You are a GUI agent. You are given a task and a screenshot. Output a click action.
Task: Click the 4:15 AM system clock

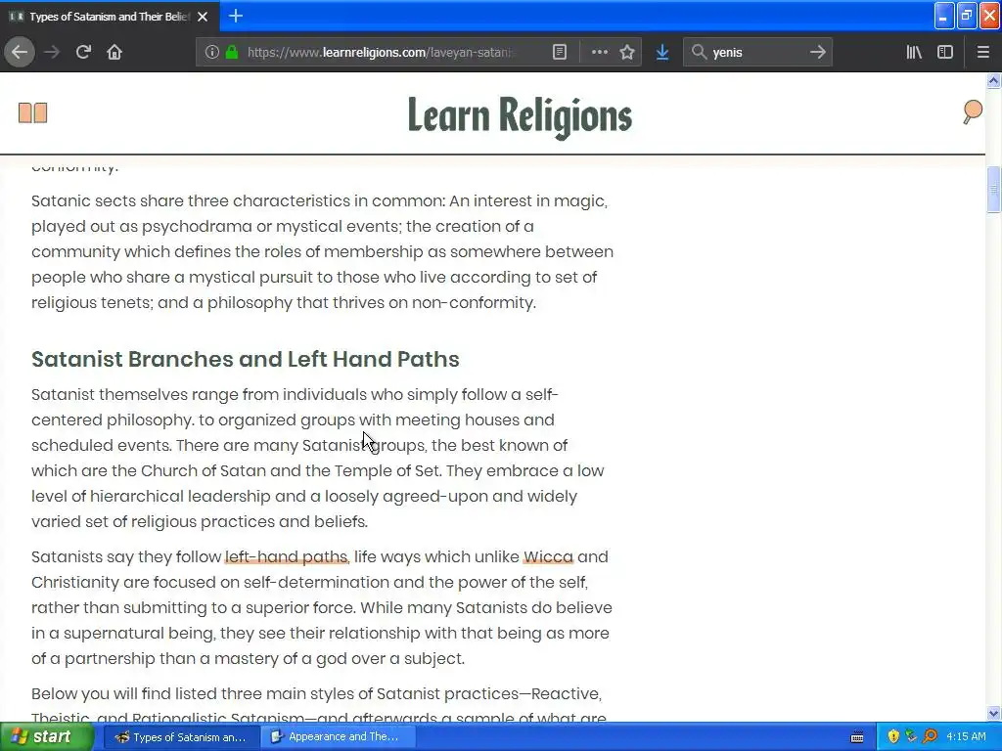tap(966, 737)
